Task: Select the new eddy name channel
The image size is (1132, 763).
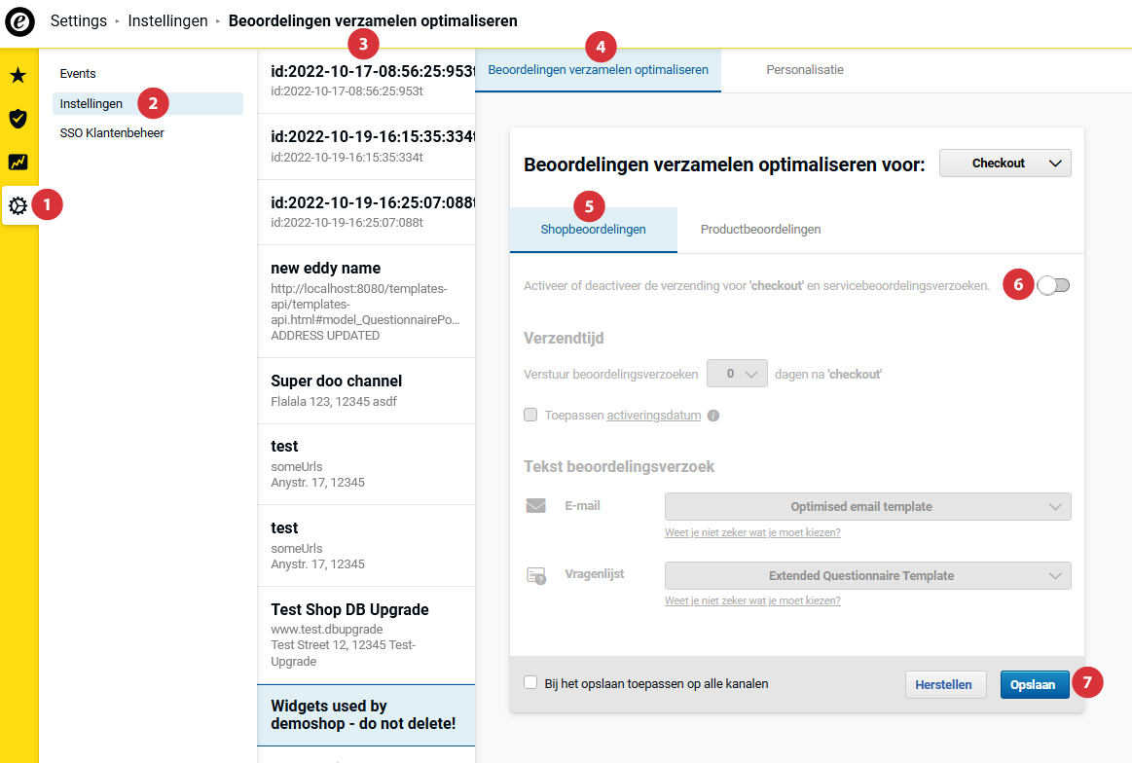Action: coord(366,301)
